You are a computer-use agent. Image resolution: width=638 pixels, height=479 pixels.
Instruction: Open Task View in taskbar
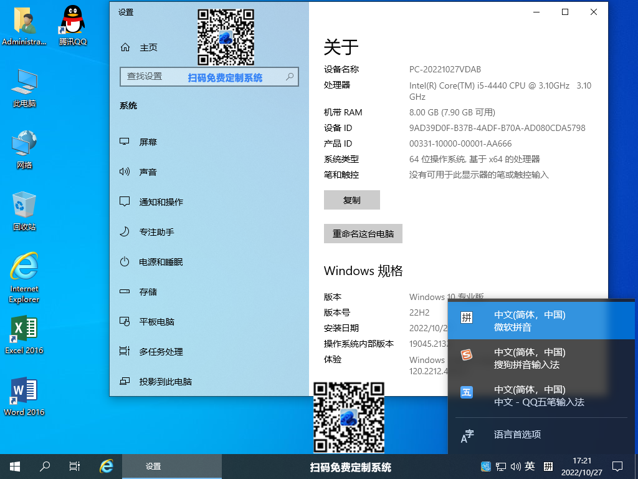click(x=74, y=466)
